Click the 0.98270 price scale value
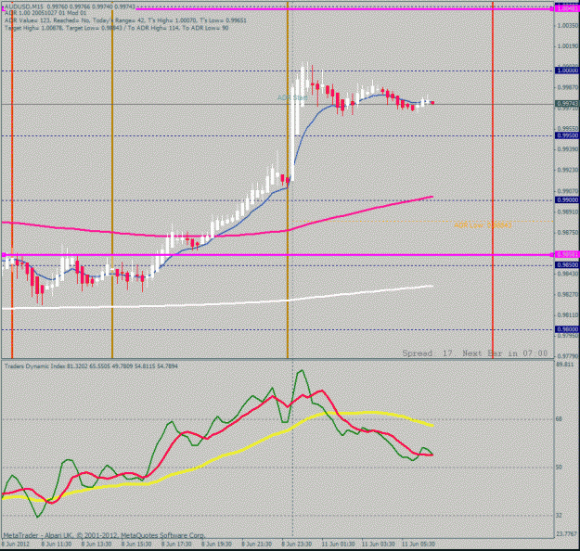This screenshot has width=580, height=551. click(568, 294)
